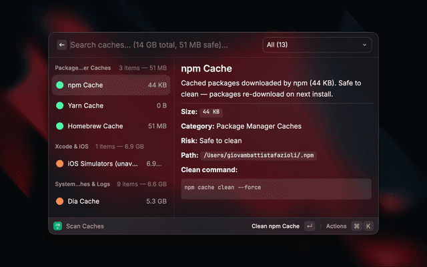Click the K key icon
427x267 pixels.
[x=368, y=226]
